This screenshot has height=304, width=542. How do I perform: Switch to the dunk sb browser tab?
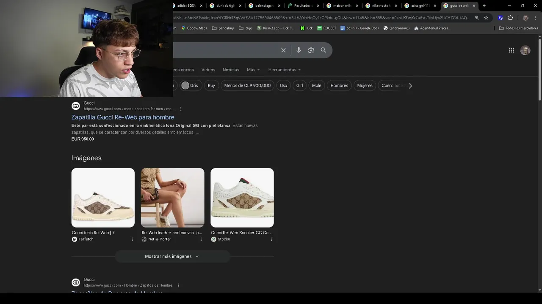point(225,5)
